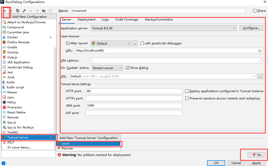The image size is (268, 166).
Task: Show 33 more items in list
Action: pos(19,147)
